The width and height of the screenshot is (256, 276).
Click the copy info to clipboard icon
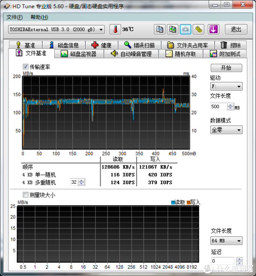point(160,29)
